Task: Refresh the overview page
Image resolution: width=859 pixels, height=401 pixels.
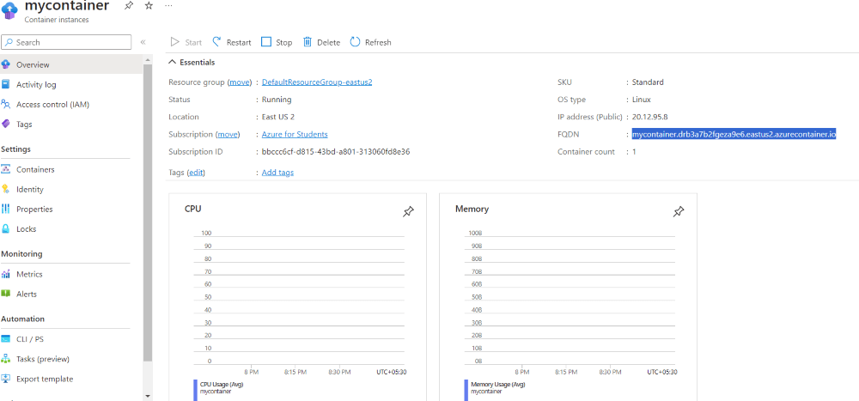Action: (371, 42)
